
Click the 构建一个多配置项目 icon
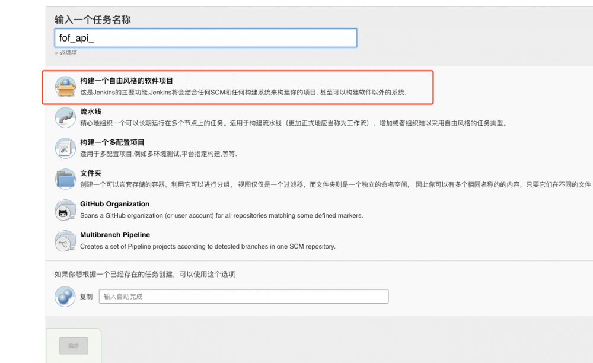65,148
